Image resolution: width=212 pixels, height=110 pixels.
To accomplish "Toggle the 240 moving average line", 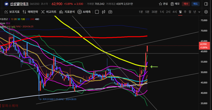I will click(32, 19).
